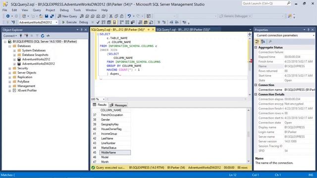The width and height of the screenshot is (317, 178).
Task: Toggle Include Actual Execution Plan
Action: pos(121,22)
